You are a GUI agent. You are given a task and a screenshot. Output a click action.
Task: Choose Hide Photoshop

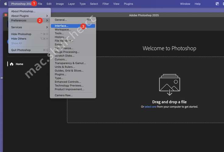pos(30,34)
